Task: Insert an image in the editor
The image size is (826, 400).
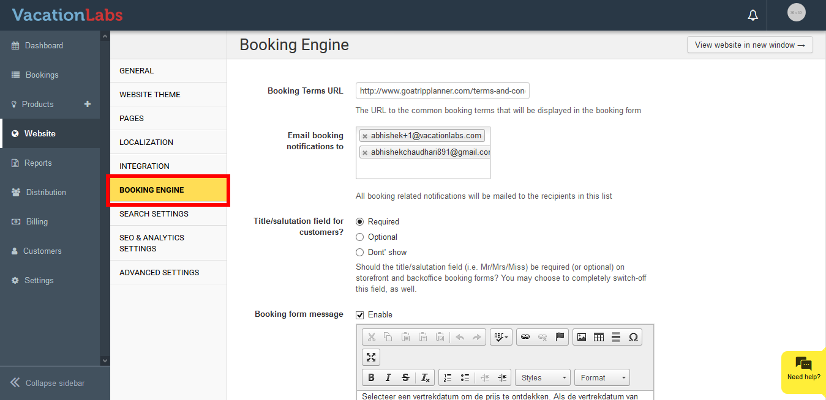Action: coord(582,337)
